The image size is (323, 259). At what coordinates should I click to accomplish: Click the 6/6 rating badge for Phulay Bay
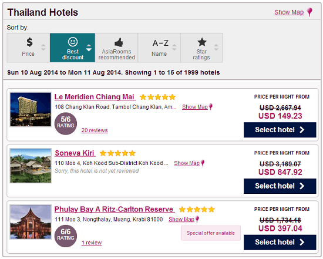pyautogui.click(x=66, y=236)
